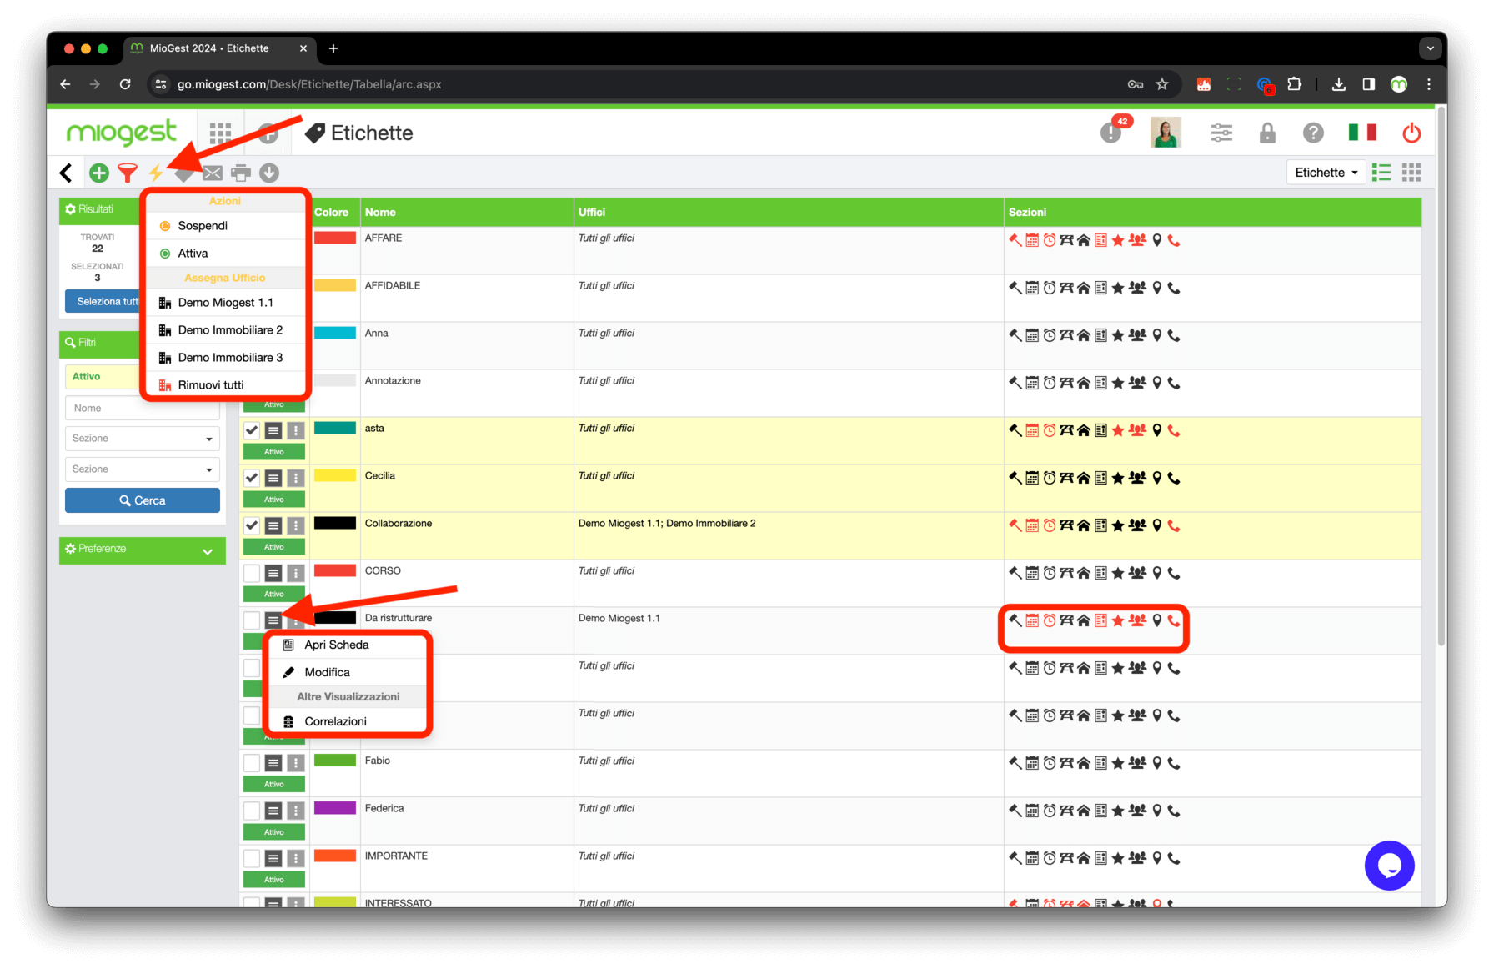Screen dimensions: 1494x969
Task: Expand the Preferenze panel chevron
Action: pos(208,550)
